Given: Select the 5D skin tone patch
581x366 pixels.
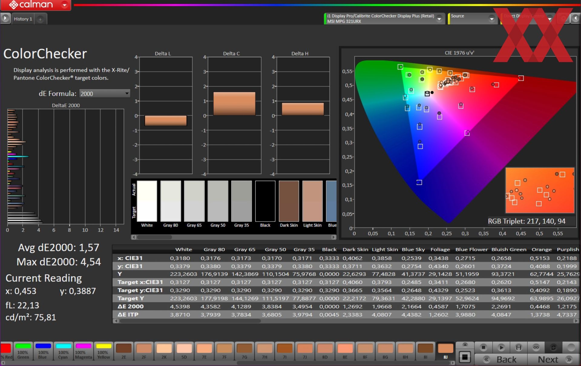Looking at the screenshot, I should pos(184,351).
